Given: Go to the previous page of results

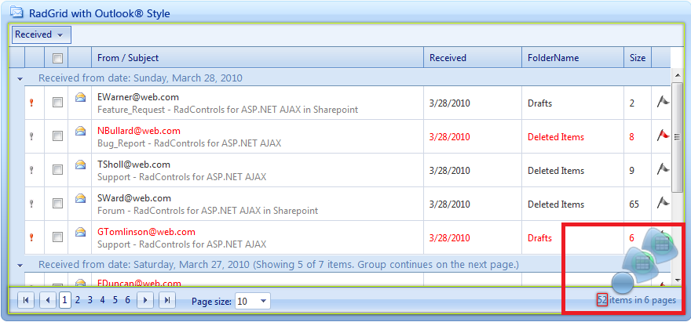Looking at the screenshot, I should coord(49,300).
